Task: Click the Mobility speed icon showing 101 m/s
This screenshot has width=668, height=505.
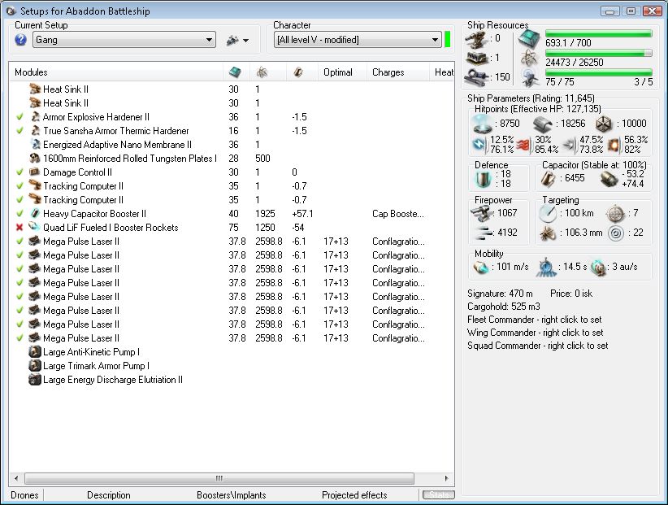Action: 481,268
